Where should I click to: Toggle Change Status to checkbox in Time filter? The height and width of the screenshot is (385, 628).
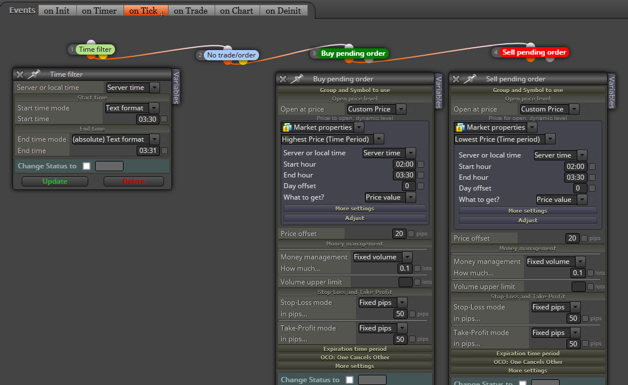coord(87,166)
